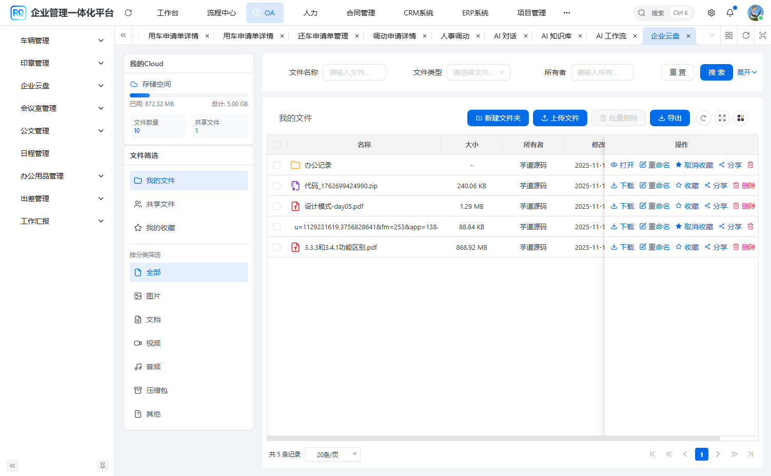Select the 视频 file type filter

153,343
